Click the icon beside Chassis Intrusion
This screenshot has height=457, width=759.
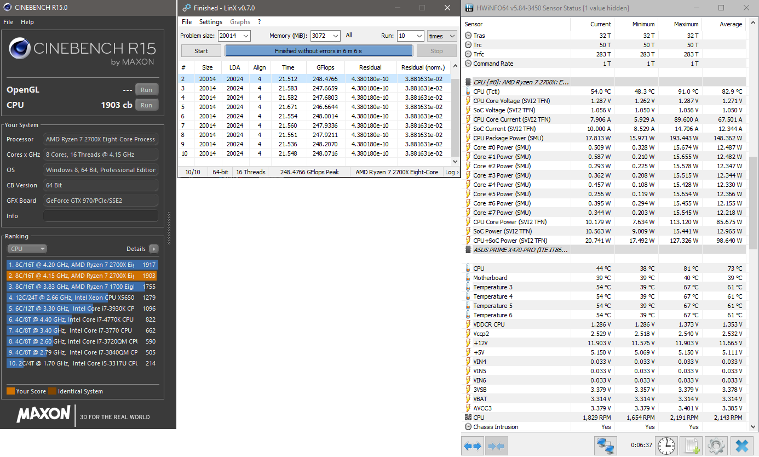pos(468,427)
